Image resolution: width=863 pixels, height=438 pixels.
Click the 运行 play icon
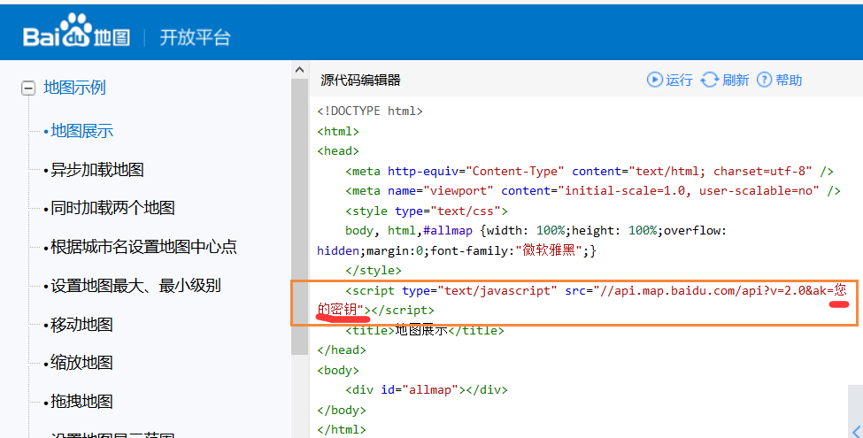click(654, 80)
